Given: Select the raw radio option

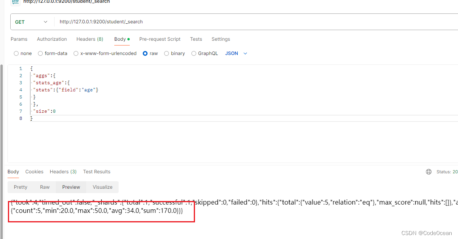Looking at the screenshot, I should click(145, 53).
